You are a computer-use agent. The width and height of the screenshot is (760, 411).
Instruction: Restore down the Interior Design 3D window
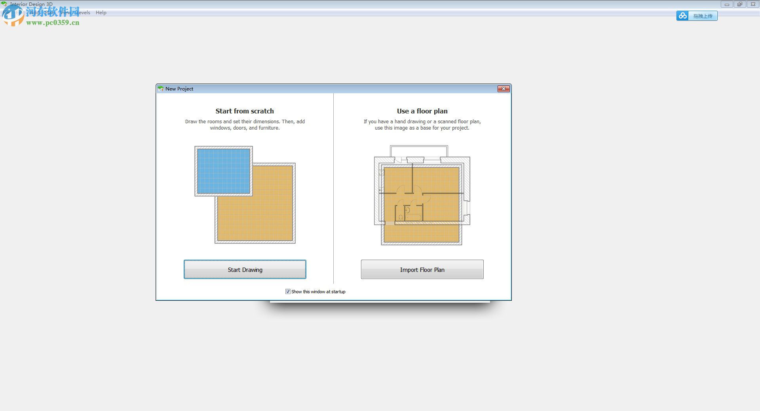coord(739,4)
